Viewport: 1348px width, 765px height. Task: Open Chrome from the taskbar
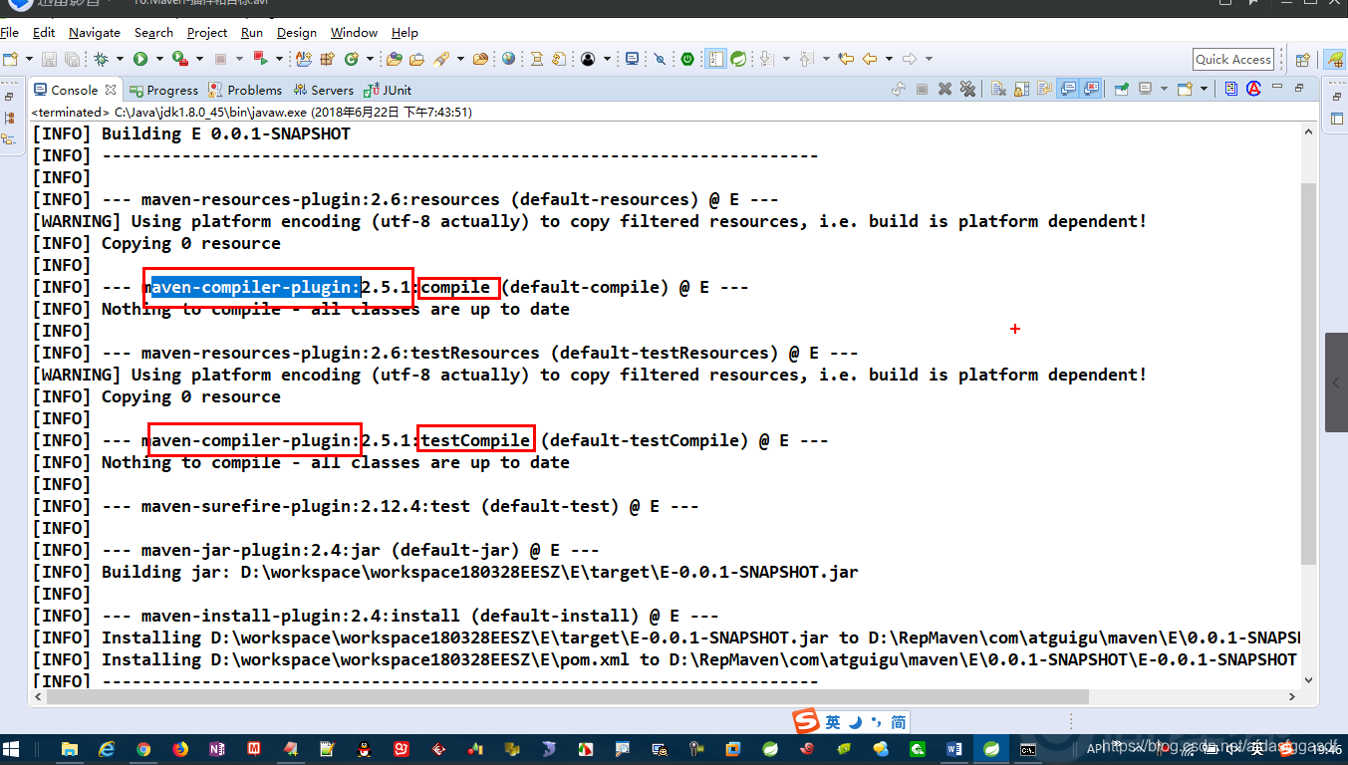point(142,748)
